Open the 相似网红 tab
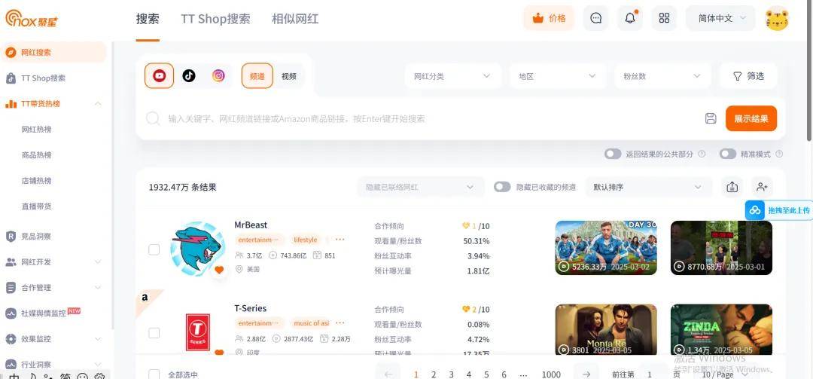813x379 pixels. [x=295, y=19]
